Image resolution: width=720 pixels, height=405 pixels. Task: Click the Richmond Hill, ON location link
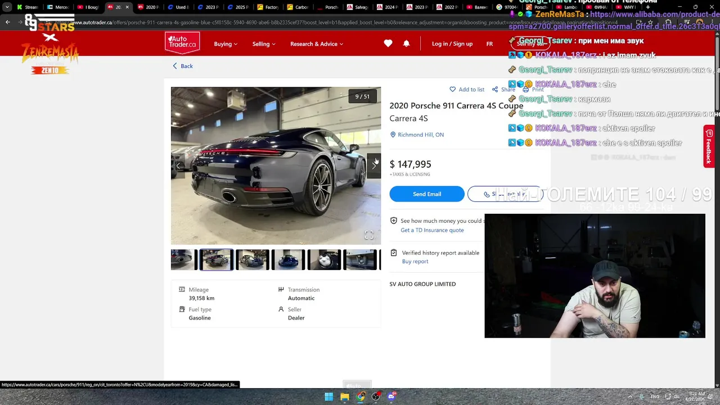pyautogui.click(x=417, y=134)
